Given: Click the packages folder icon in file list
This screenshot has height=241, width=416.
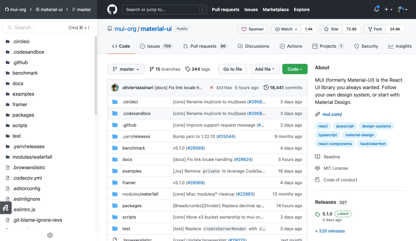Looking at the screenshot, I should point(115,206).
